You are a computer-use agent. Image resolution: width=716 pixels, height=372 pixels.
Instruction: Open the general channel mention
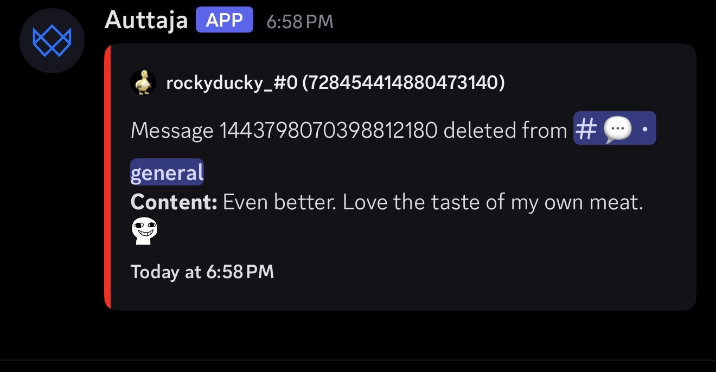(167, 172)
